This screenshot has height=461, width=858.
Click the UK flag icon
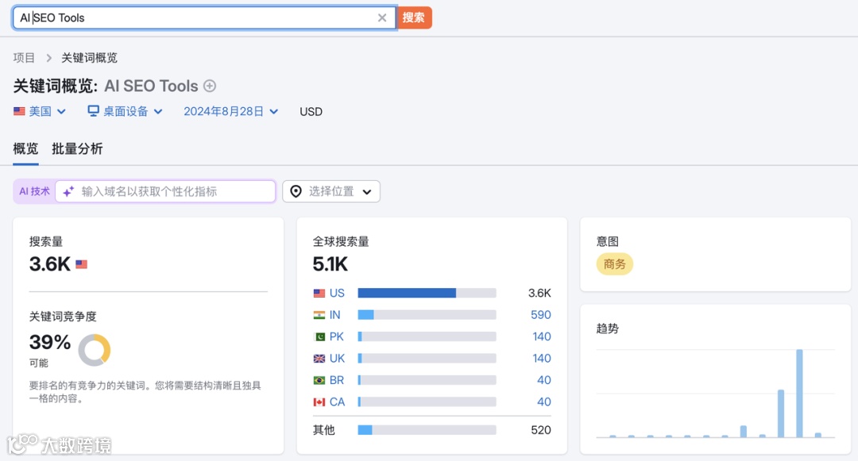(x=319, y=359)
